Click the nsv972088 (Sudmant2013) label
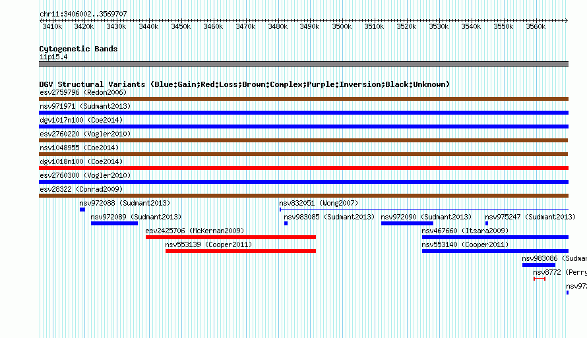The width and height of the screenshot is (587, 338). [x=125, y=203]
